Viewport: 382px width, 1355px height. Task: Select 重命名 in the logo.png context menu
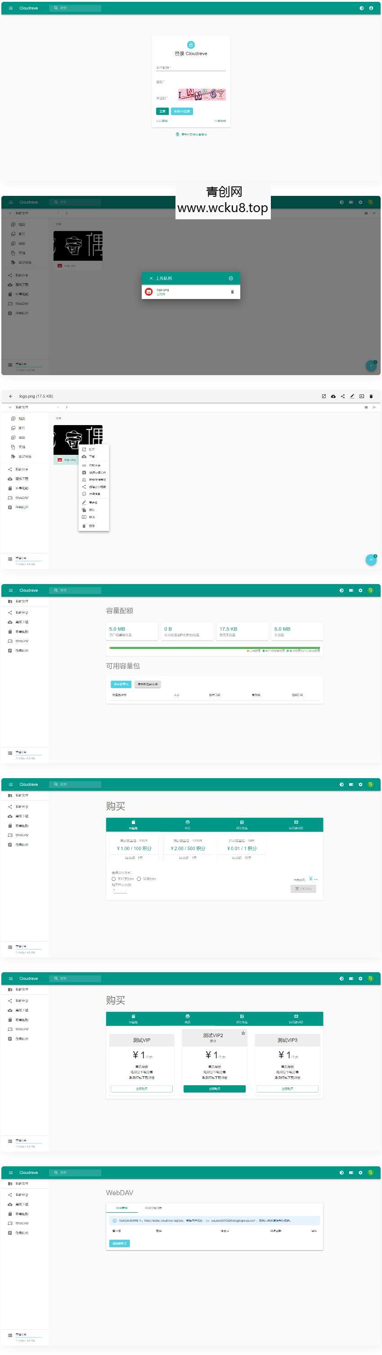pyautogui.click(x=94, y=503)
